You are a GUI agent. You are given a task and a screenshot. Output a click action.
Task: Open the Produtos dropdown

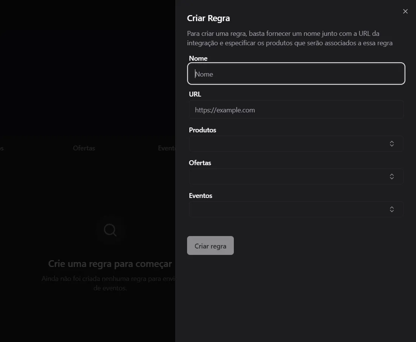[296, 144]
